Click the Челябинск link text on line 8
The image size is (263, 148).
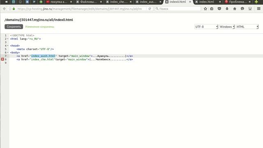pyautogui.click(x=103, y=59)
